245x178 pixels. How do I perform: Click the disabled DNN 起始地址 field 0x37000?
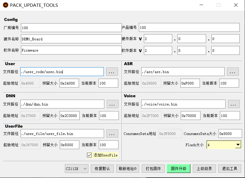tap(30, 116)
